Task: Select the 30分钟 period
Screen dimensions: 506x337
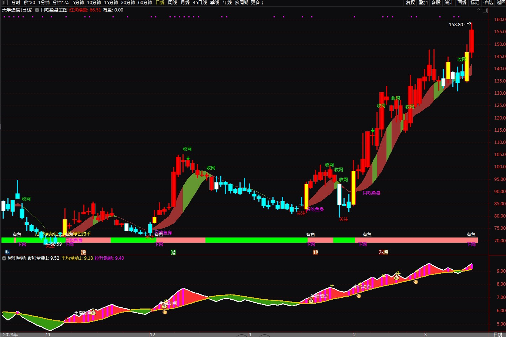Action: tap(128, 3)
